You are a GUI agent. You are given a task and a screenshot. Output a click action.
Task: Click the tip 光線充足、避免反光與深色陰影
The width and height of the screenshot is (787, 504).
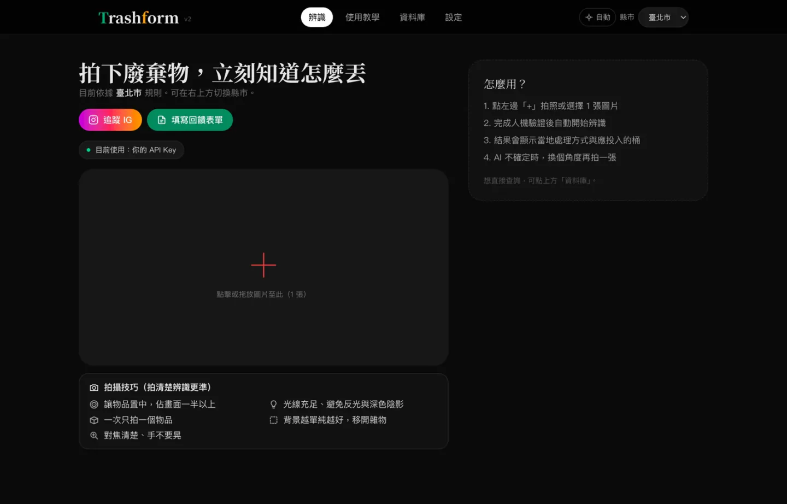tap(343, 405)
